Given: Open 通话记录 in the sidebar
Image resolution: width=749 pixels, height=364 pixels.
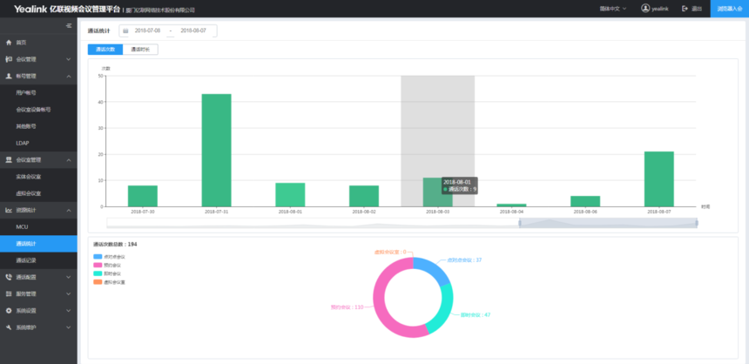Looking at the screenshot, I should [26, 260].
